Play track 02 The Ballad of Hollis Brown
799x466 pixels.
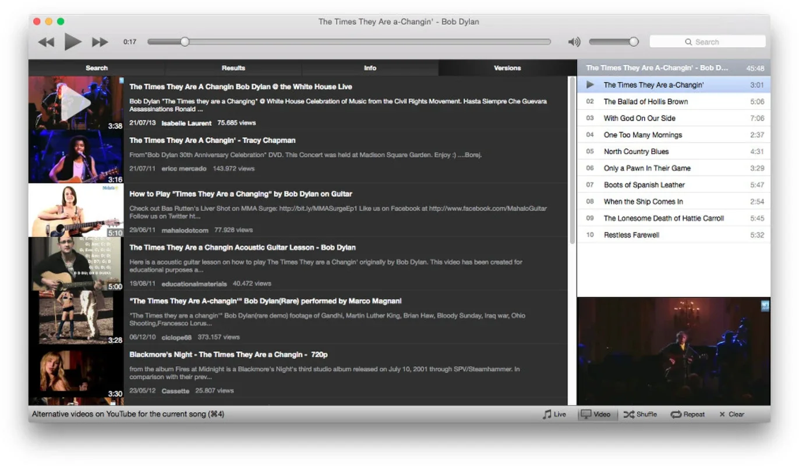point(674,101)
